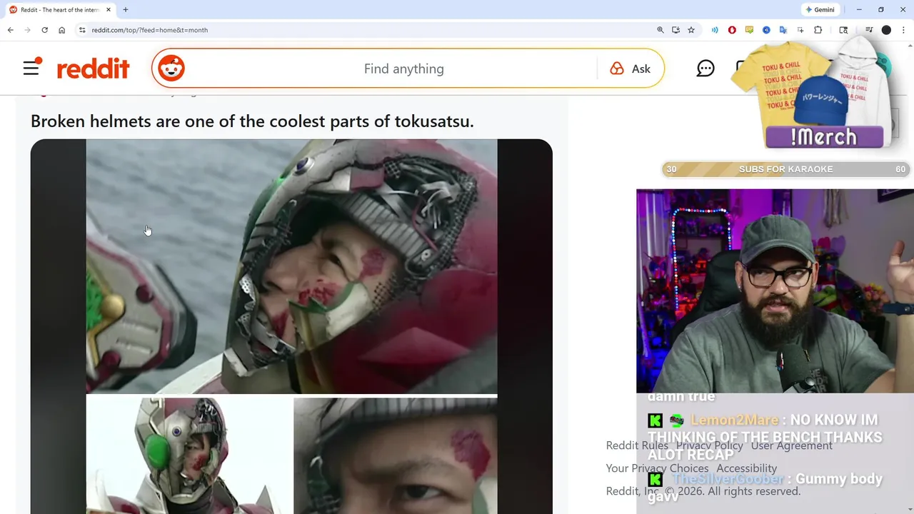Click the 'Reddit, Inc. © 2026' copyright text
The height and width of the screenshot is (514, 914).
point(703,491)
